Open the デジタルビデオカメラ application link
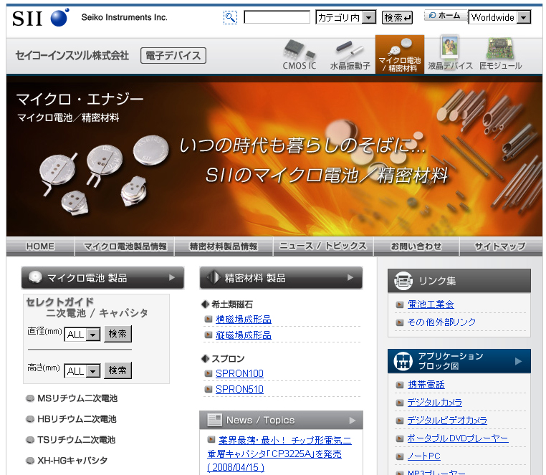This screenshot has width=546, height=475. pyautogui.click(x=447, y=420)
